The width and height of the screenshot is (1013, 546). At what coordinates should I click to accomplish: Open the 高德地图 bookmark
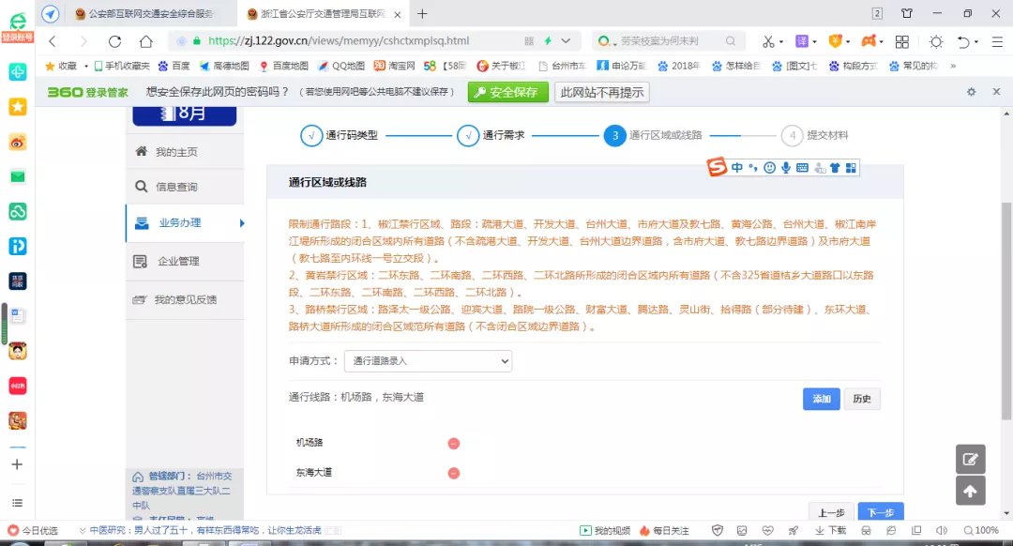224,66
